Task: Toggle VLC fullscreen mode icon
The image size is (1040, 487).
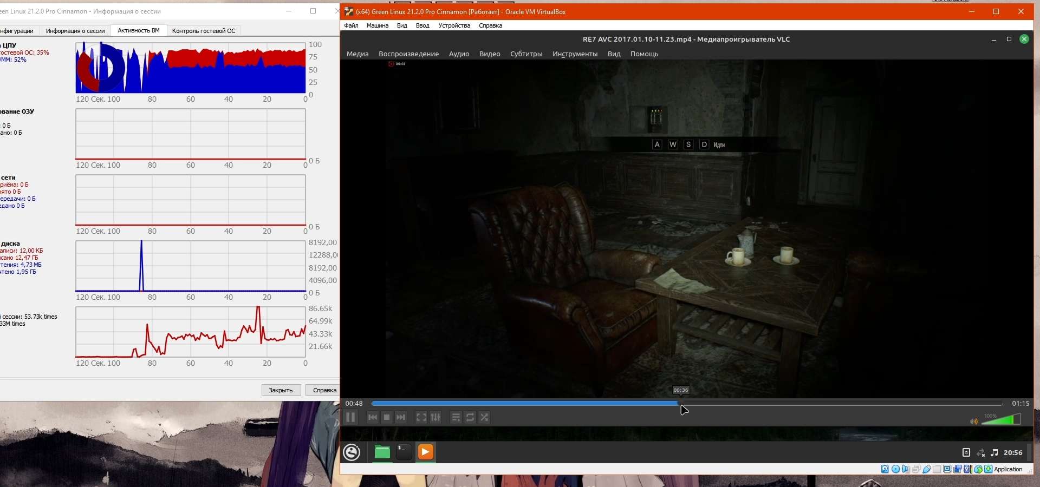Action: coord(421,417)
